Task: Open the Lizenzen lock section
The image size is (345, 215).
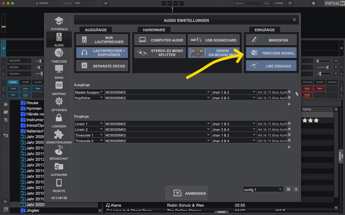Action: tap(59, 121)
